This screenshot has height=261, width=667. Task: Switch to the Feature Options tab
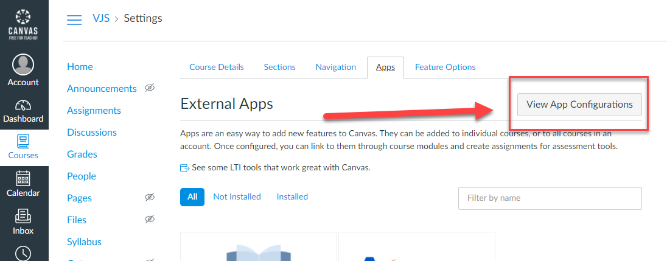(x=445, y=67)
